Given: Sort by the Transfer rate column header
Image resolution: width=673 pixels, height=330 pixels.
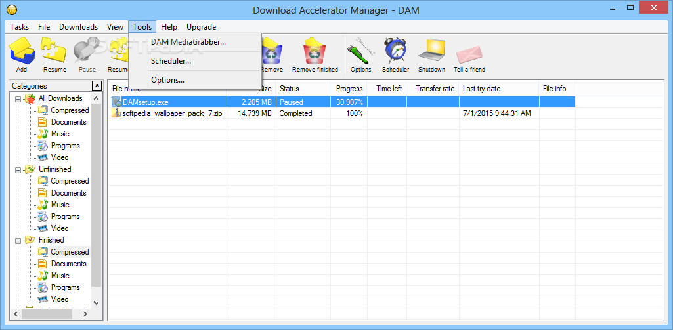Looking at the screenshot, I should click(433, 89).
